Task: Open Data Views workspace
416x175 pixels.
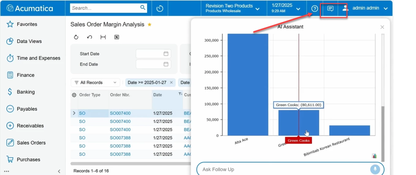Action: pos(29,41)
